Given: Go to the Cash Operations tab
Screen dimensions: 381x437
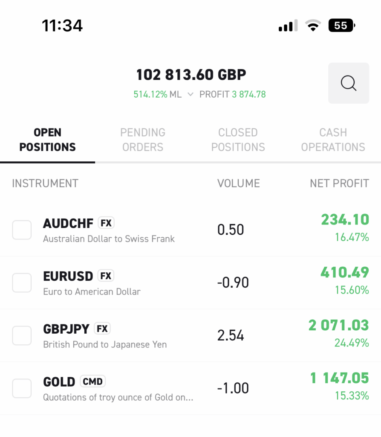Looking at the screenshot, I should [x=333, y=140].
